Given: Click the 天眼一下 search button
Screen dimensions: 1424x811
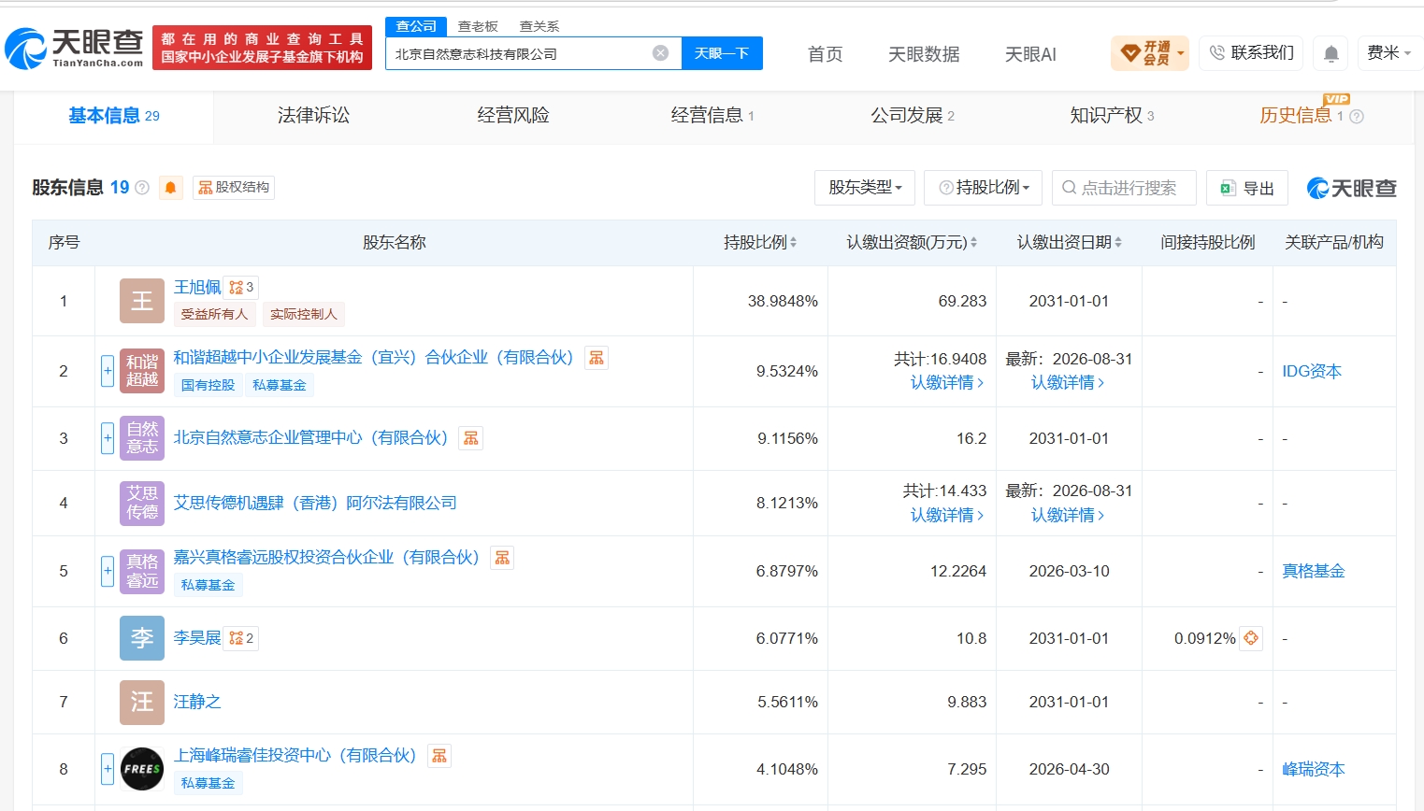Looking at the screenshot, I should (x=722, y=53).
